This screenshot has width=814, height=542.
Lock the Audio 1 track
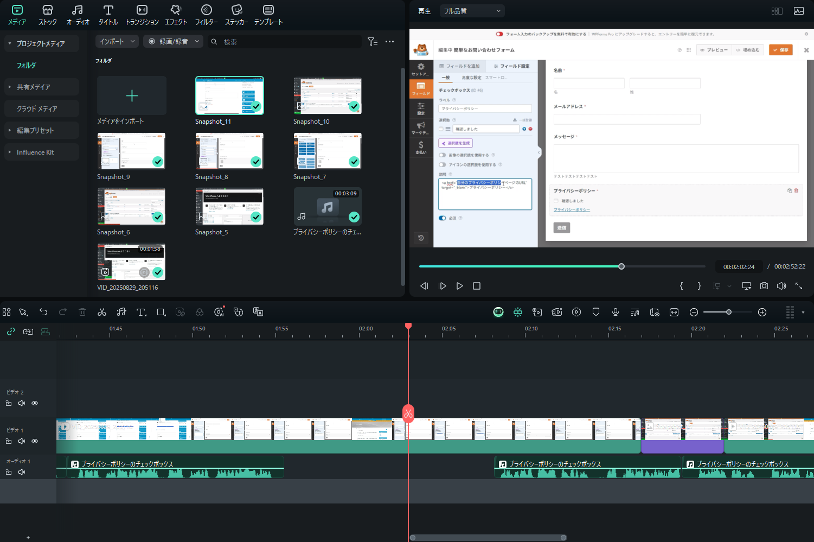pyautogui.click(x=9, y=472)
